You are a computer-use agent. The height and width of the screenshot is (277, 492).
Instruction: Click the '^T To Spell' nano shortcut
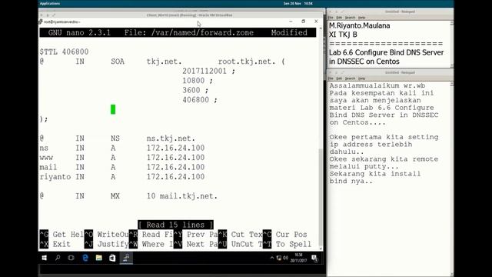pyautogui.click(x=287, y=244)
